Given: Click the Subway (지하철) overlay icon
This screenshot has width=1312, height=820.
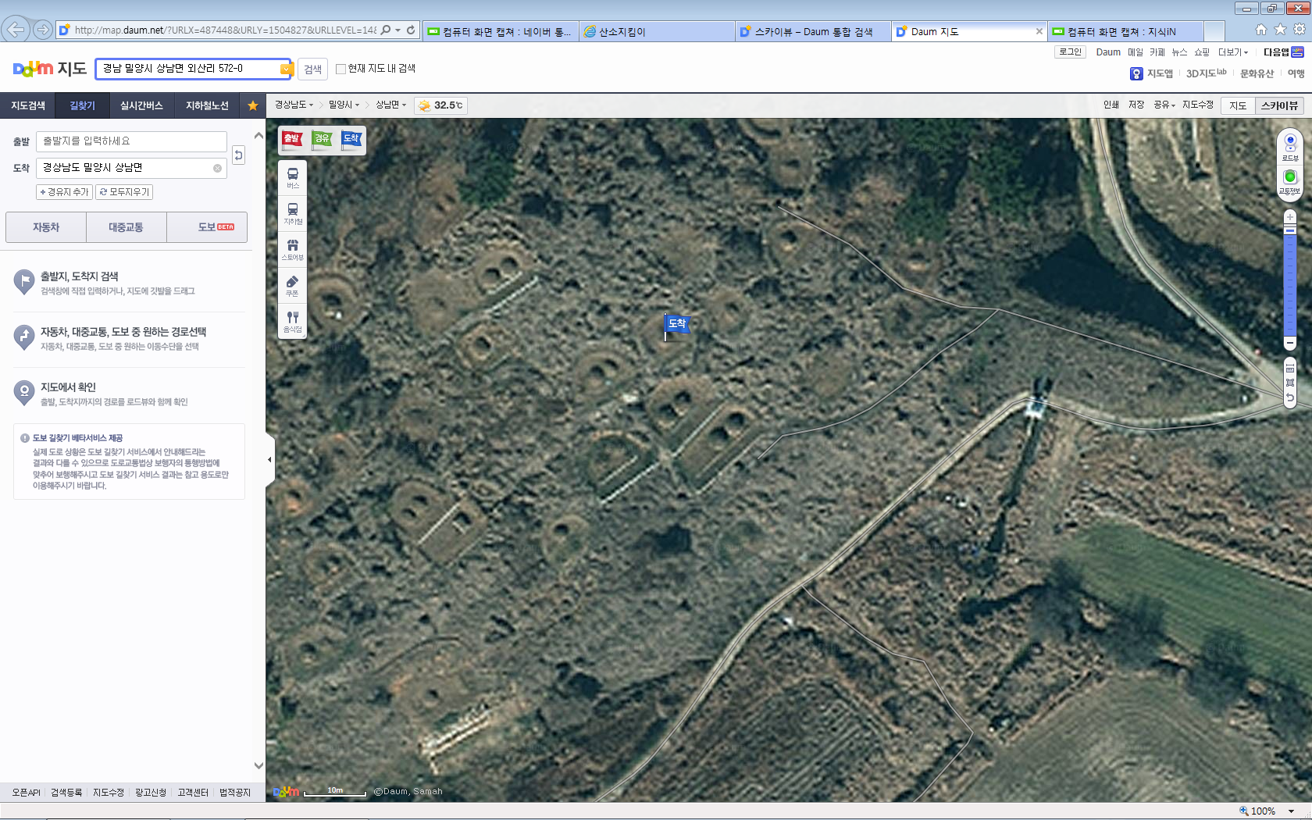Looking at the screenshot, I should 293,213.
